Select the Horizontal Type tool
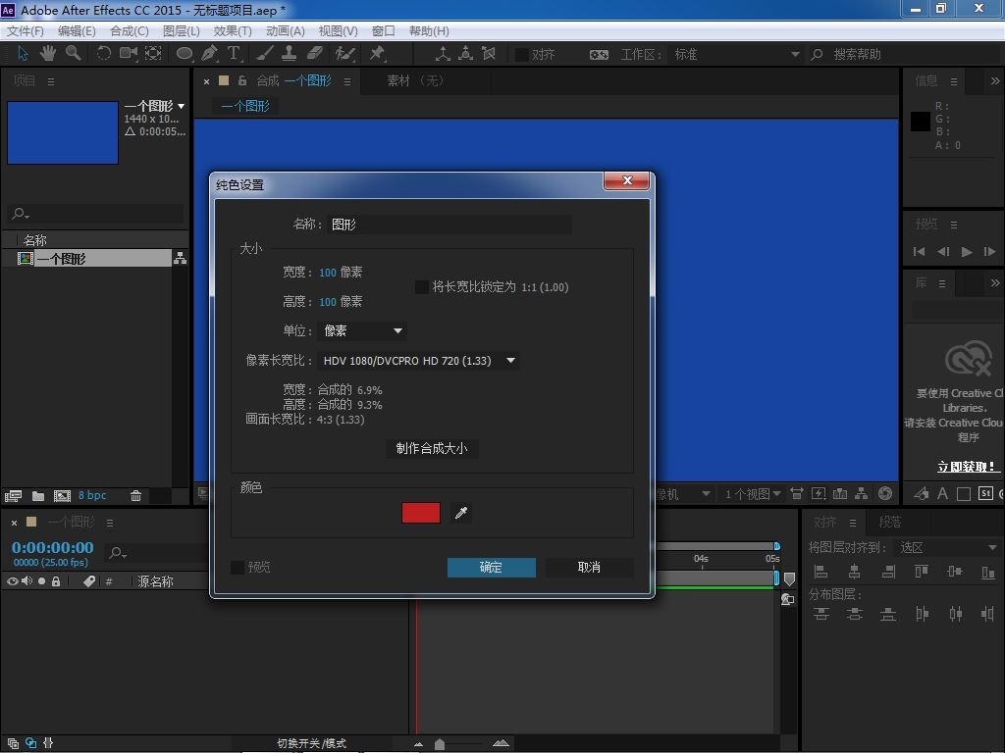The width and height of the screenshot is (1005, 753). point(234,54)
